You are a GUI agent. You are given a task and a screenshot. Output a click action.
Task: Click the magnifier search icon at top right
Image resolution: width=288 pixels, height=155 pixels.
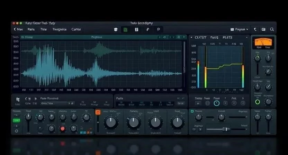[272, 30]
